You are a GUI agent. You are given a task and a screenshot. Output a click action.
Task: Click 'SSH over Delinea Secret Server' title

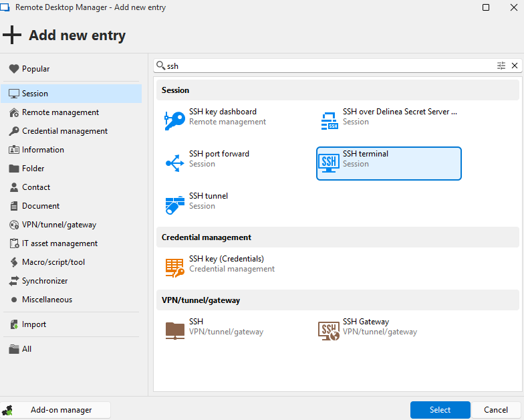[x=400, y=112]
